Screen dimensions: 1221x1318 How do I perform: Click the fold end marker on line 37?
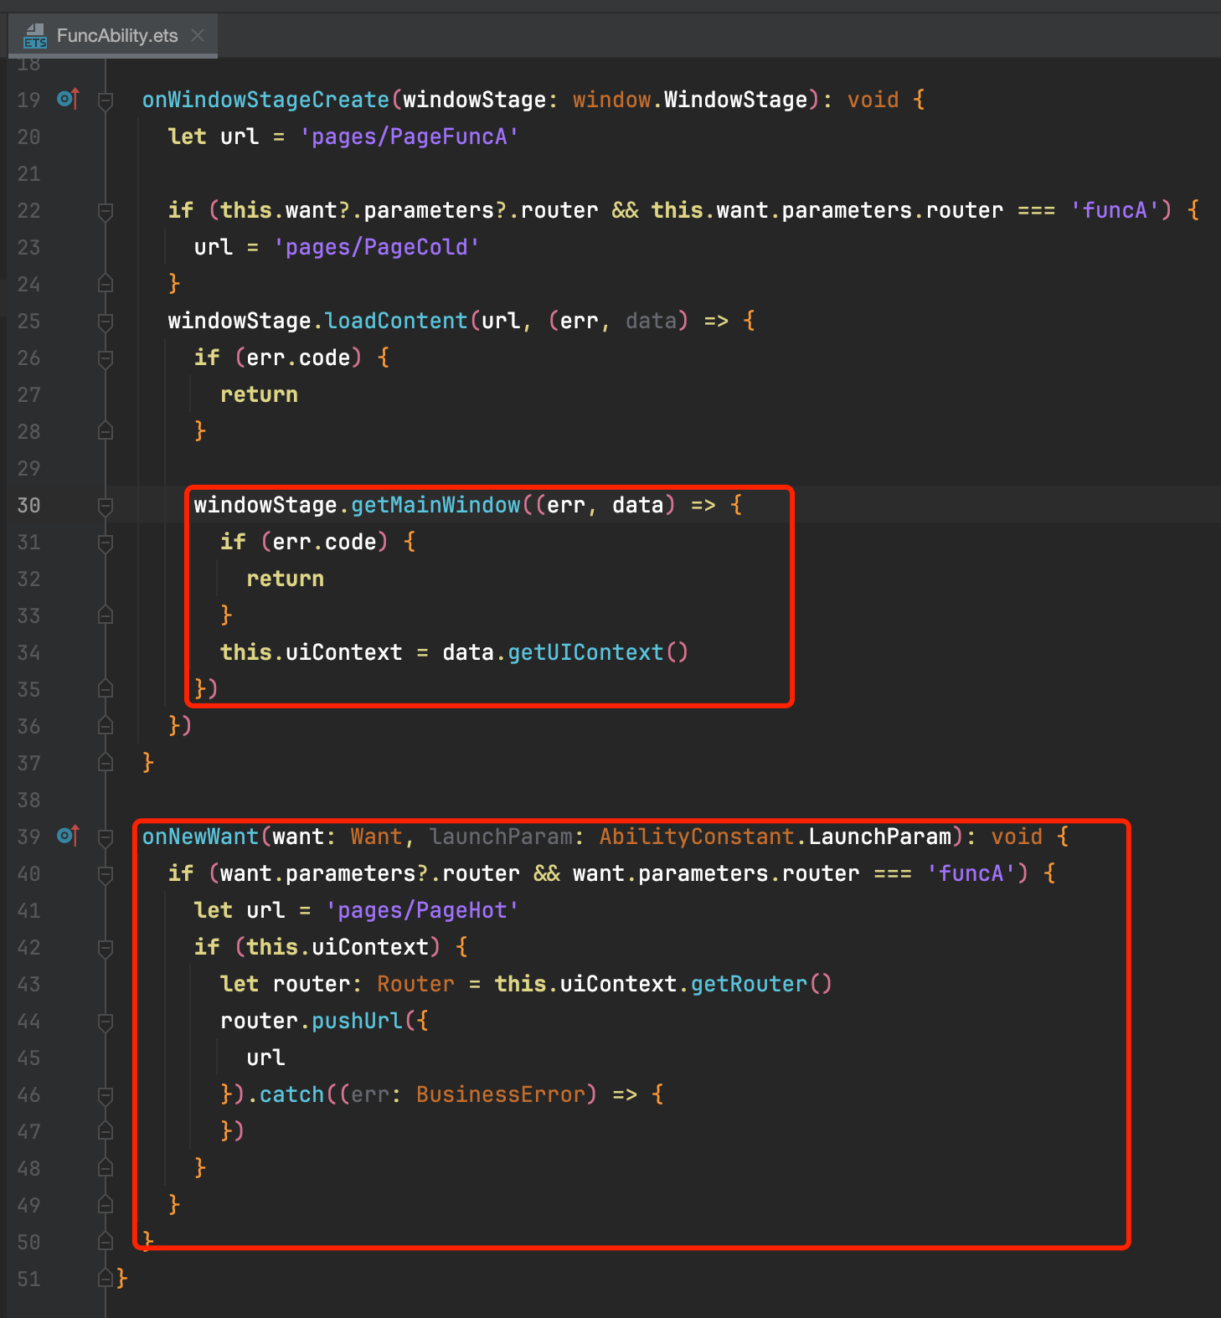coord(106,762)
